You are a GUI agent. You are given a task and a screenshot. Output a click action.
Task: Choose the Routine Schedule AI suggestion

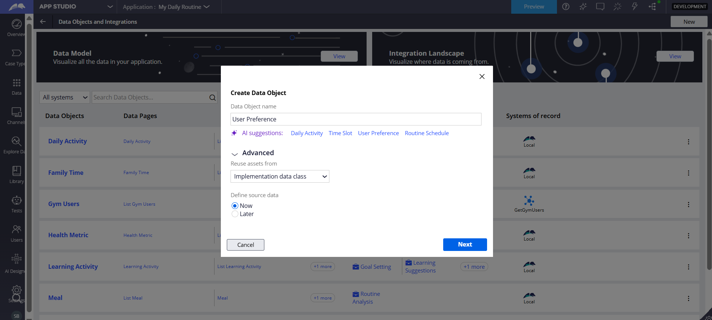(426, 133)
